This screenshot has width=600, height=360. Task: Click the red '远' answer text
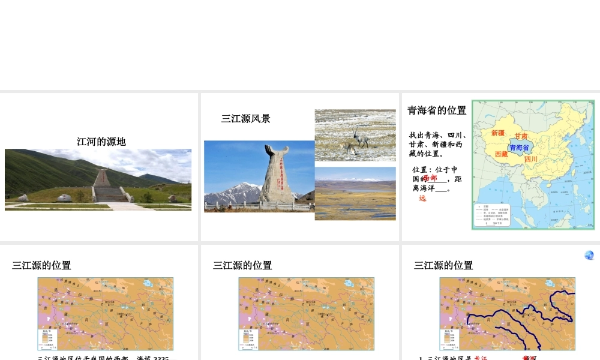click(422, 198)
